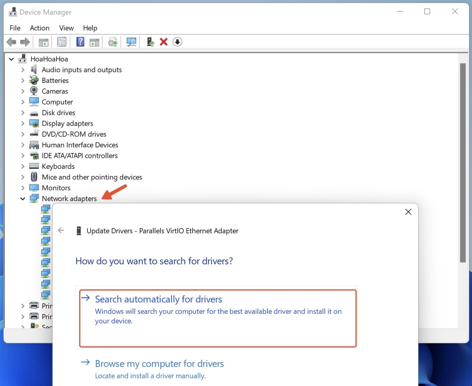
Task: Choose Search automatically for drivers
Action: click(158, 299)
